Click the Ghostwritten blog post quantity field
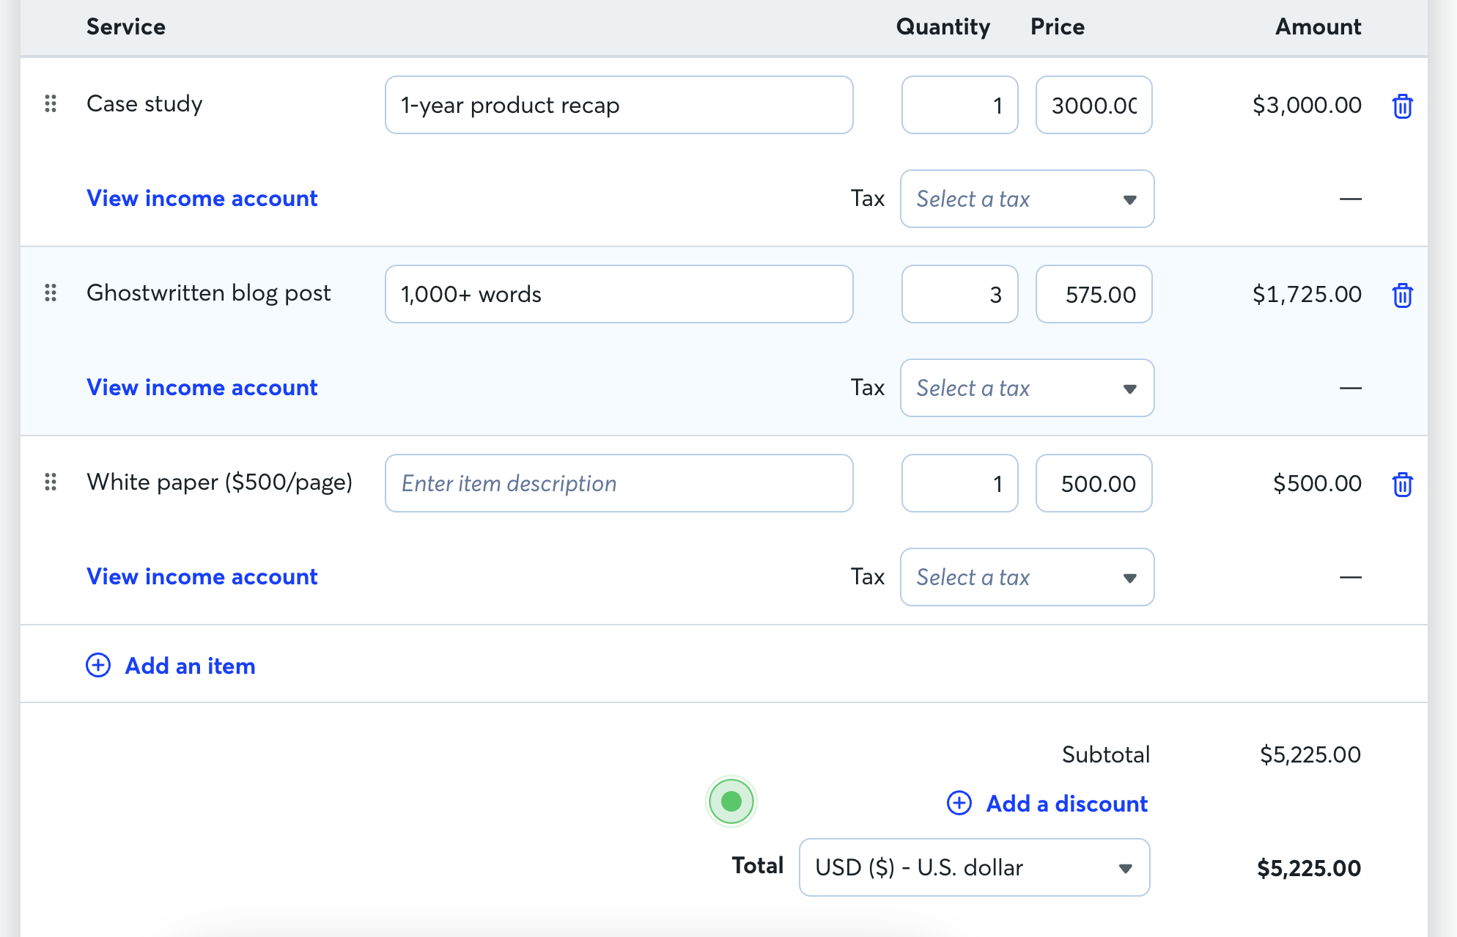Viewport: 1457px width, 937px height. 959,295
